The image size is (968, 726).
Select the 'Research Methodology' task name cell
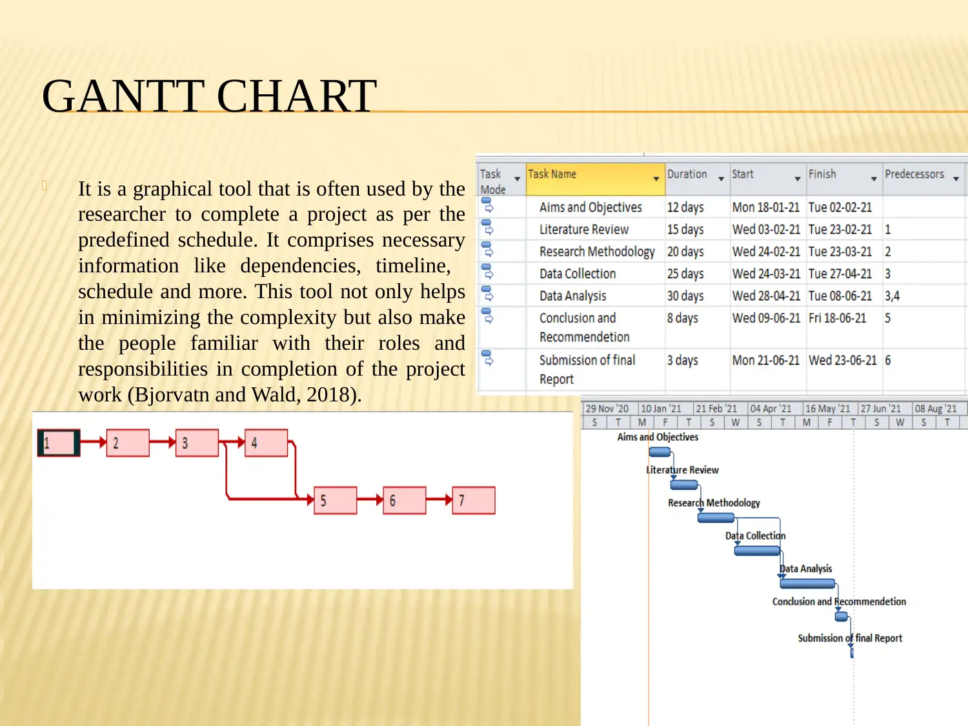(596, 252)
